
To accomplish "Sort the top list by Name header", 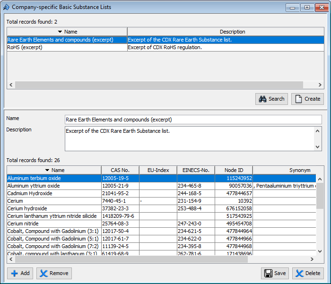I will (67, 32).
